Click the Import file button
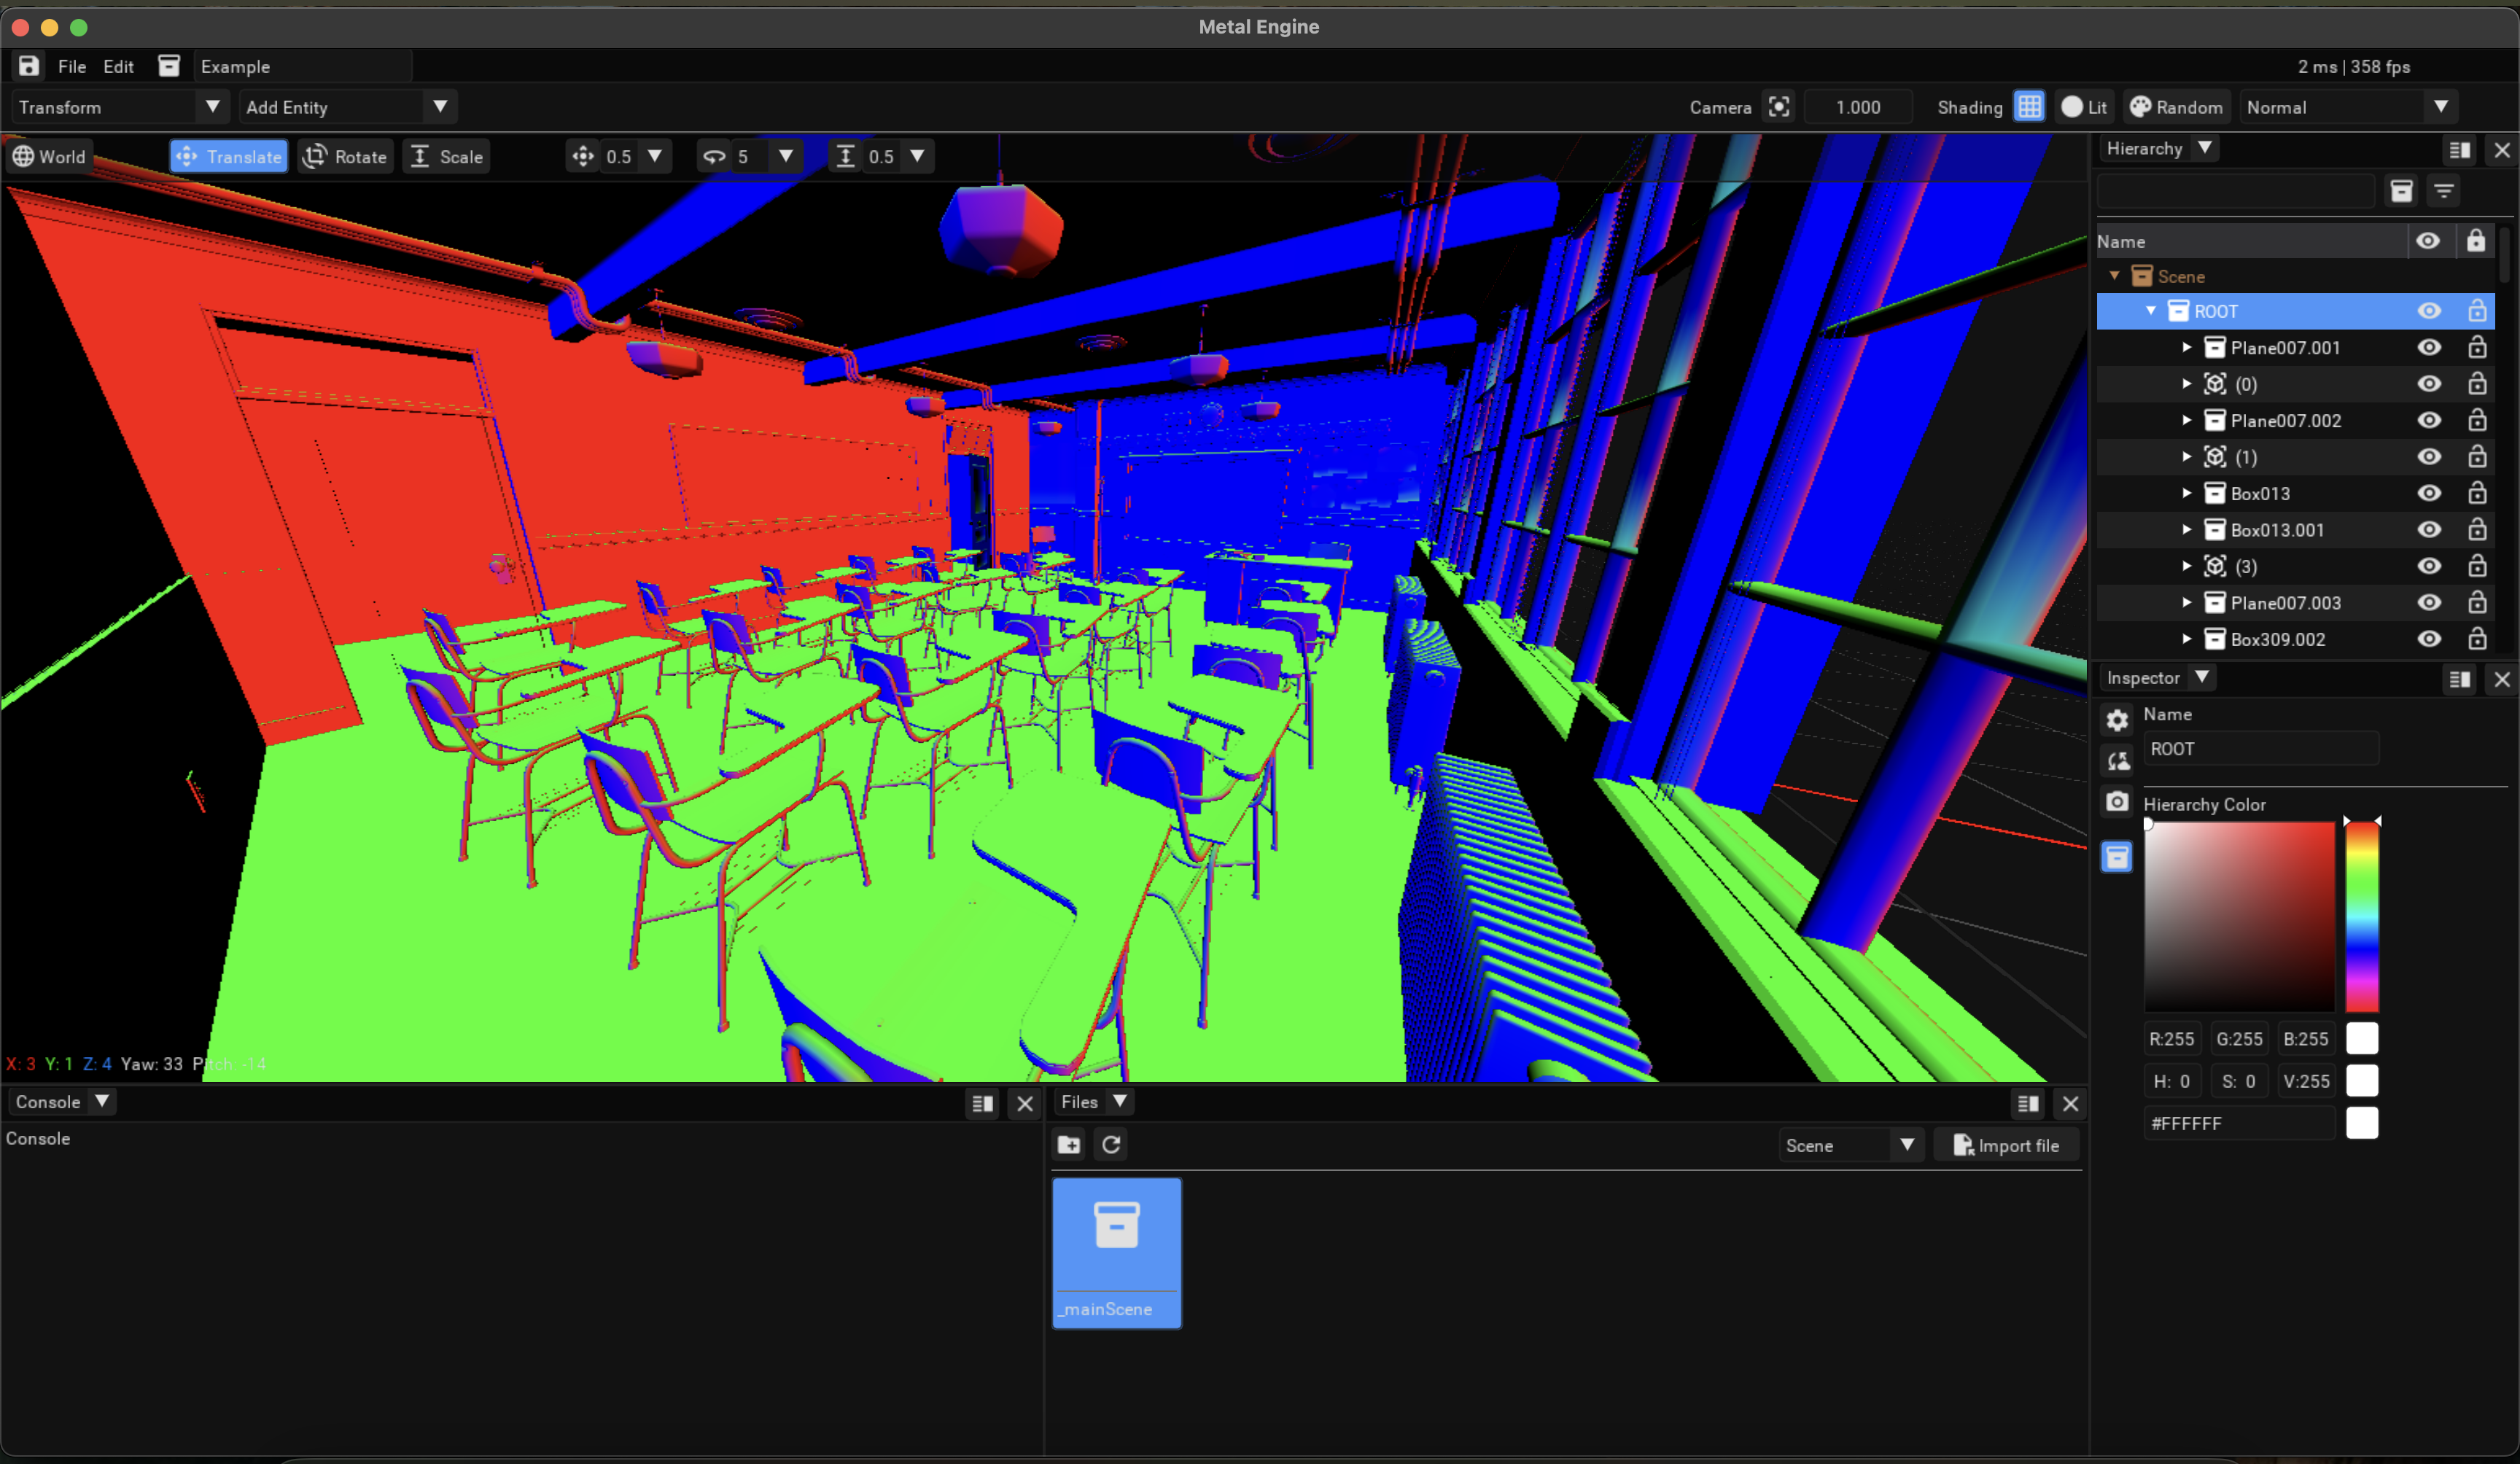Viewport: 2520px width, 1464px height. click(2006, 1145)
